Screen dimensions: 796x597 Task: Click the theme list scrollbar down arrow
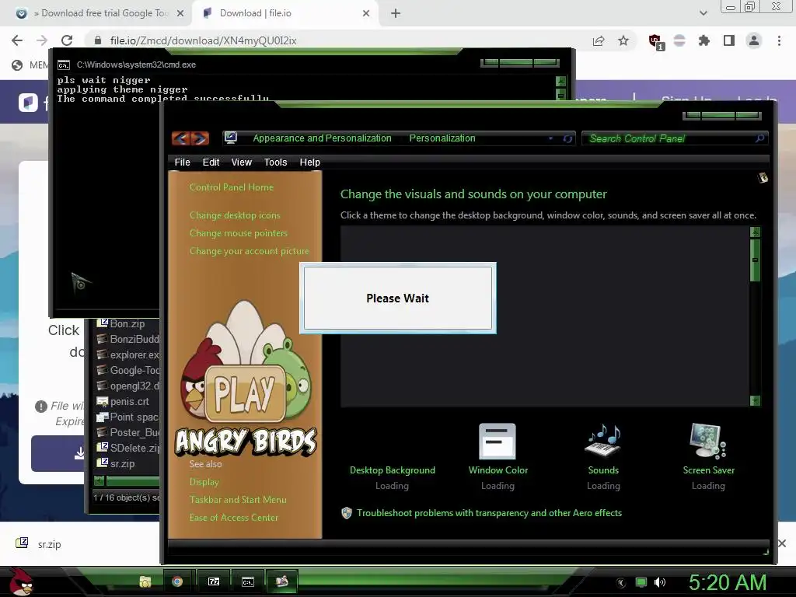[x=755, y=400]
